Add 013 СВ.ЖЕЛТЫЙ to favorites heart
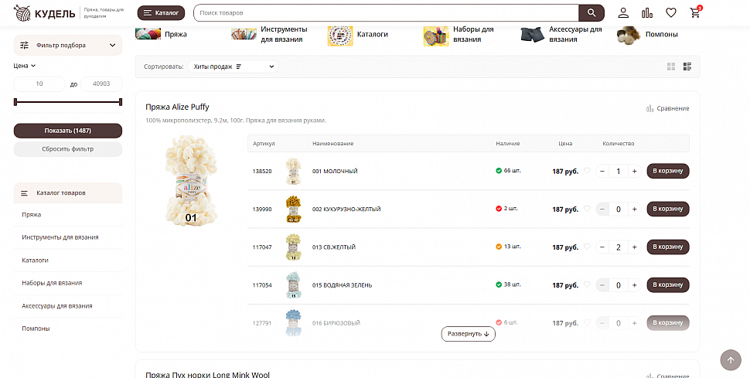Viewport: 750px width, 378px height. (x=587, y=247)
